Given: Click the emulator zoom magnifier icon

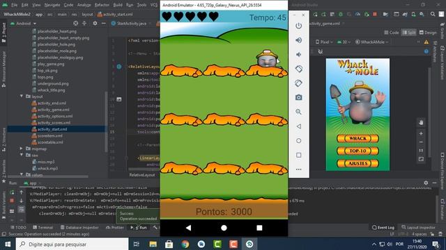Looking at the screenshot, I should [298, 112].
